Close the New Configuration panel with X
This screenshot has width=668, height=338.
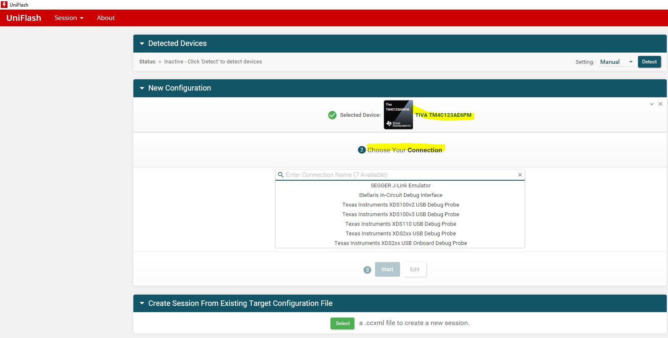pos(660,104)
